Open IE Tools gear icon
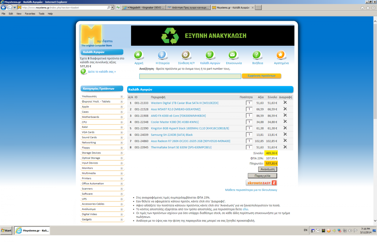377x242 pixels. pos(373,8)
